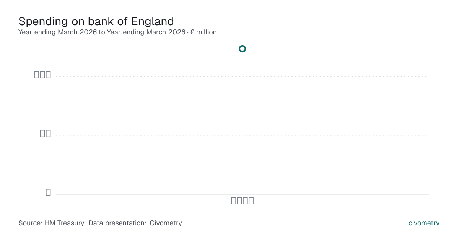Click the 'Source:' label at bottom left

click(31, 223)
